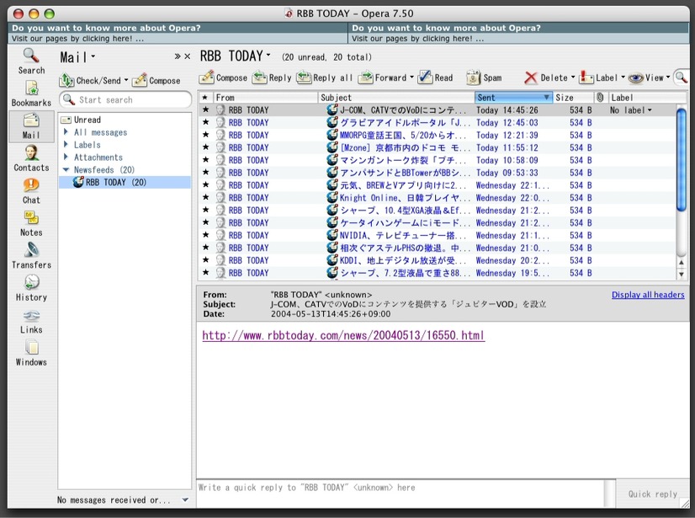
Task: Expand the Labels tree node
Action: [66, 144]
